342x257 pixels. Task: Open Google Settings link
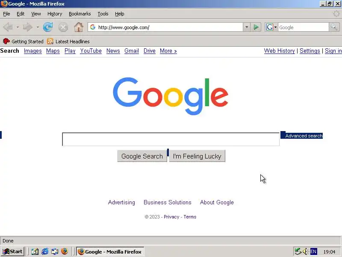pyautogui.click(x=310, y=51)
